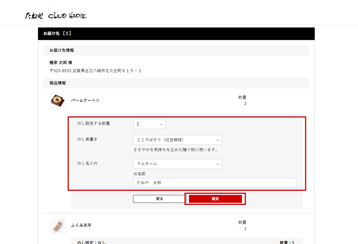Click the red 設定 button
The width and height of the screenshot is (358, 244).
coord(215,199)
